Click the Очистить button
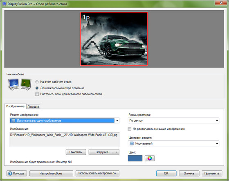 coord(76,152)
